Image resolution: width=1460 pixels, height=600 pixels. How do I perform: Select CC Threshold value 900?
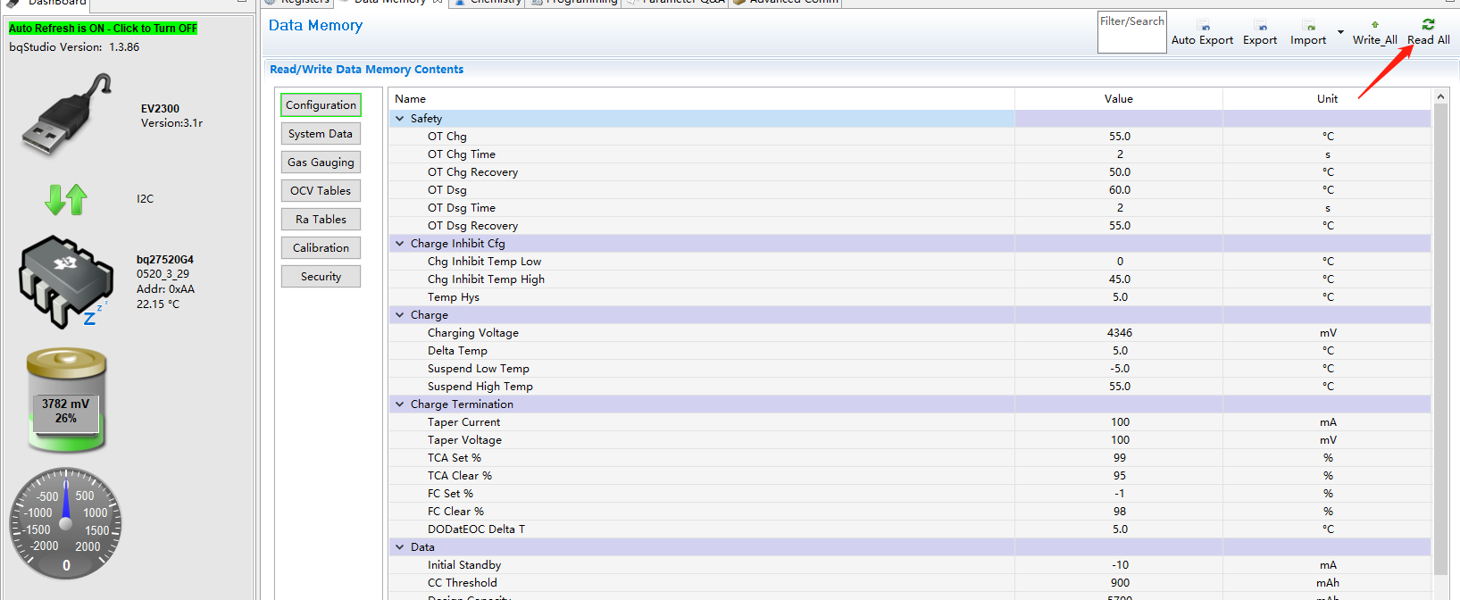(1119, 583)
